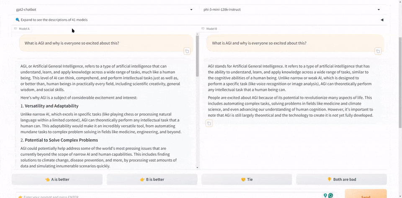Copy Model B's AGI response
The height and width of the screenshot is (198, 402).
(x=209, y=123)
